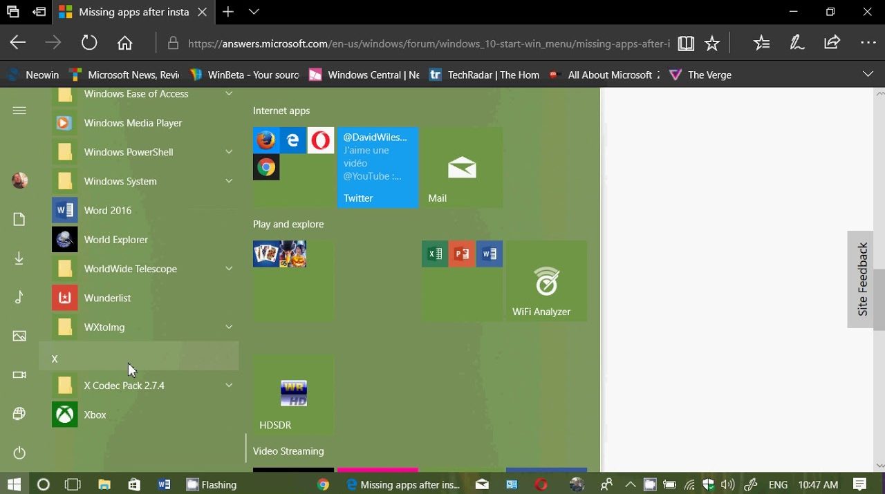Screen dimensions: 885x494
Task: Click the address bar URL field
Action: [429, 44]
